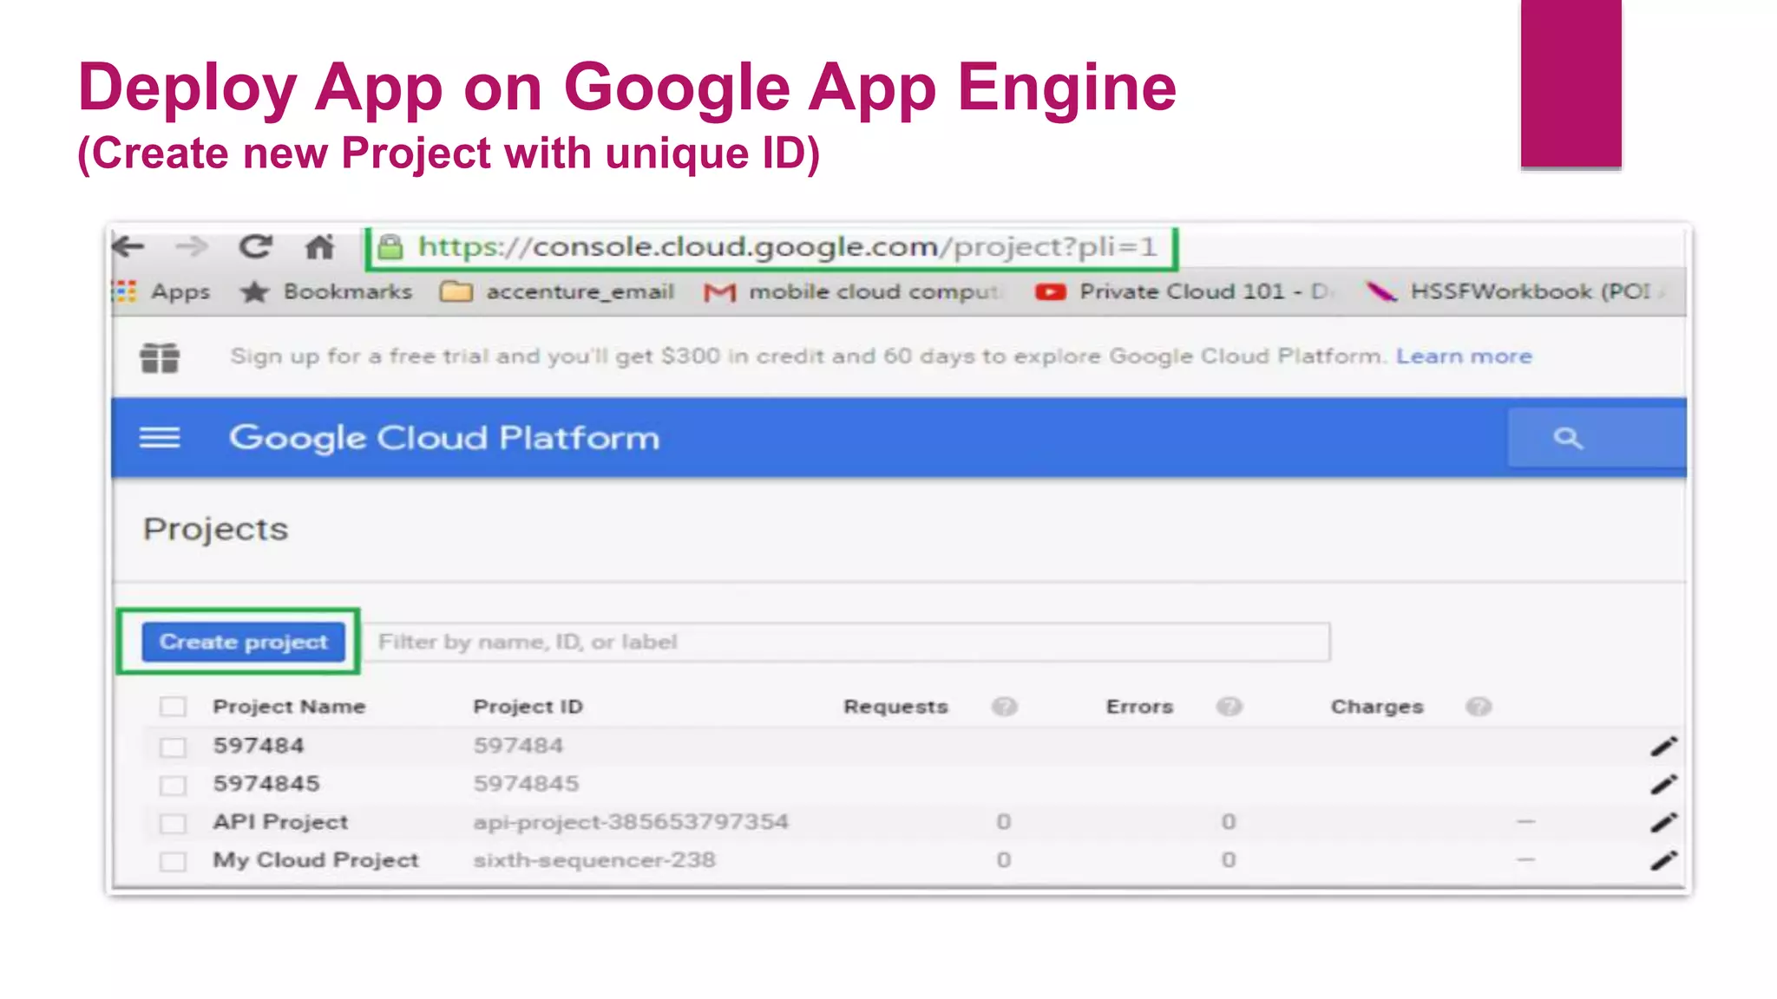
Task: Click Charges help question mark icon
Action: pos(1479,707)
